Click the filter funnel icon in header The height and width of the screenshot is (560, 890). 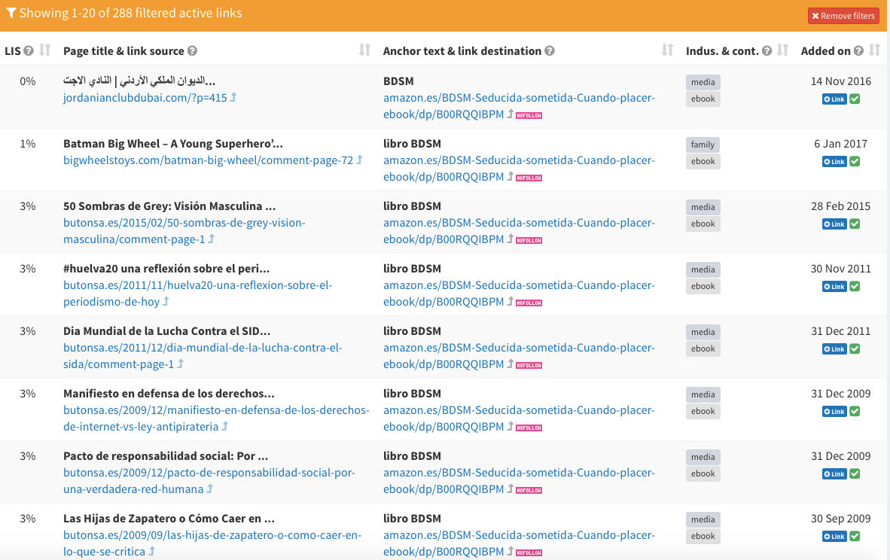(11, 14)
